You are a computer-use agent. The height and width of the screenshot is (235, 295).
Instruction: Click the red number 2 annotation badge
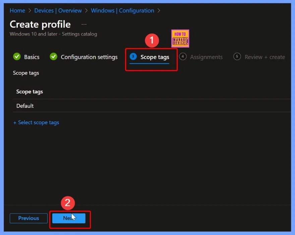(67, 203)
